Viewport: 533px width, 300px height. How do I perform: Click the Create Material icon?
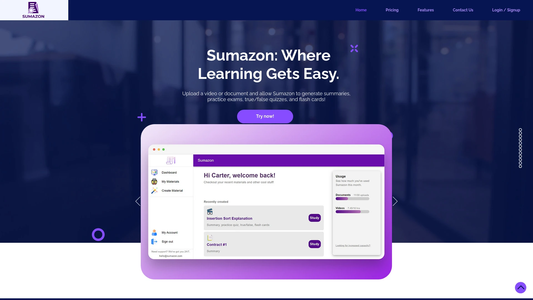click(x=154, y=191)
